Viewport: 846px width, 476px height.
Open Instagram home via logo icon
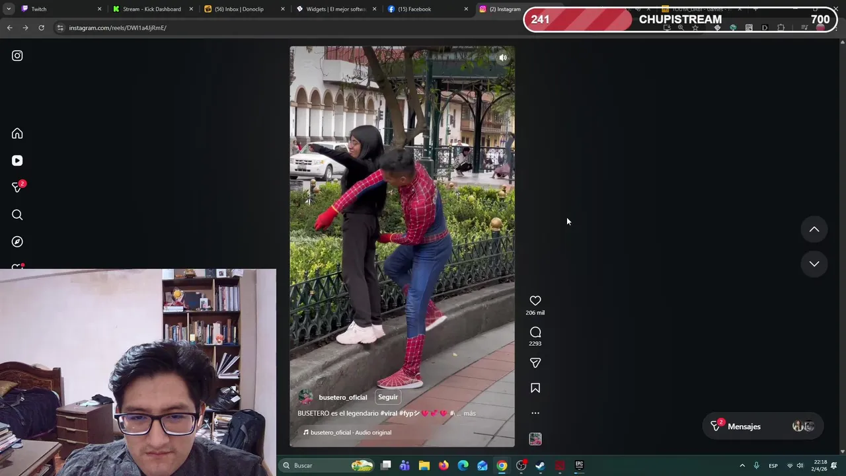pos(17,56)
